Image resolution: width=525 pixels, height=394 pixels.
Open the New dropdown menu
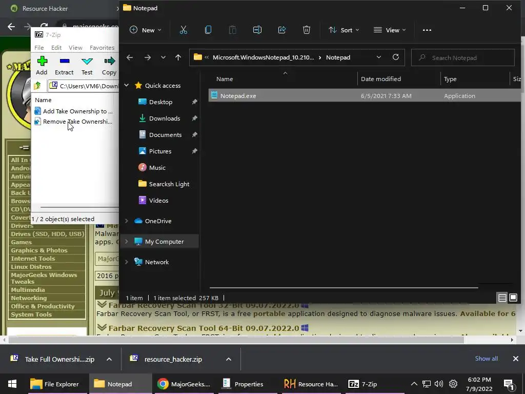145,30
